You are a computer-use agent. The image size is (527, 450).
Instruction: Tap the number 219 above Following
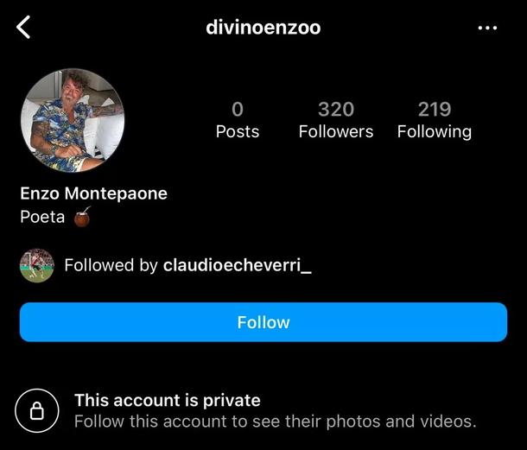[x=435, y=109]
